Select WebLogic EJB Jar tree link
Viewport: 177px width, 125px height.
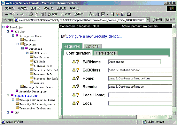click(26, 96)
